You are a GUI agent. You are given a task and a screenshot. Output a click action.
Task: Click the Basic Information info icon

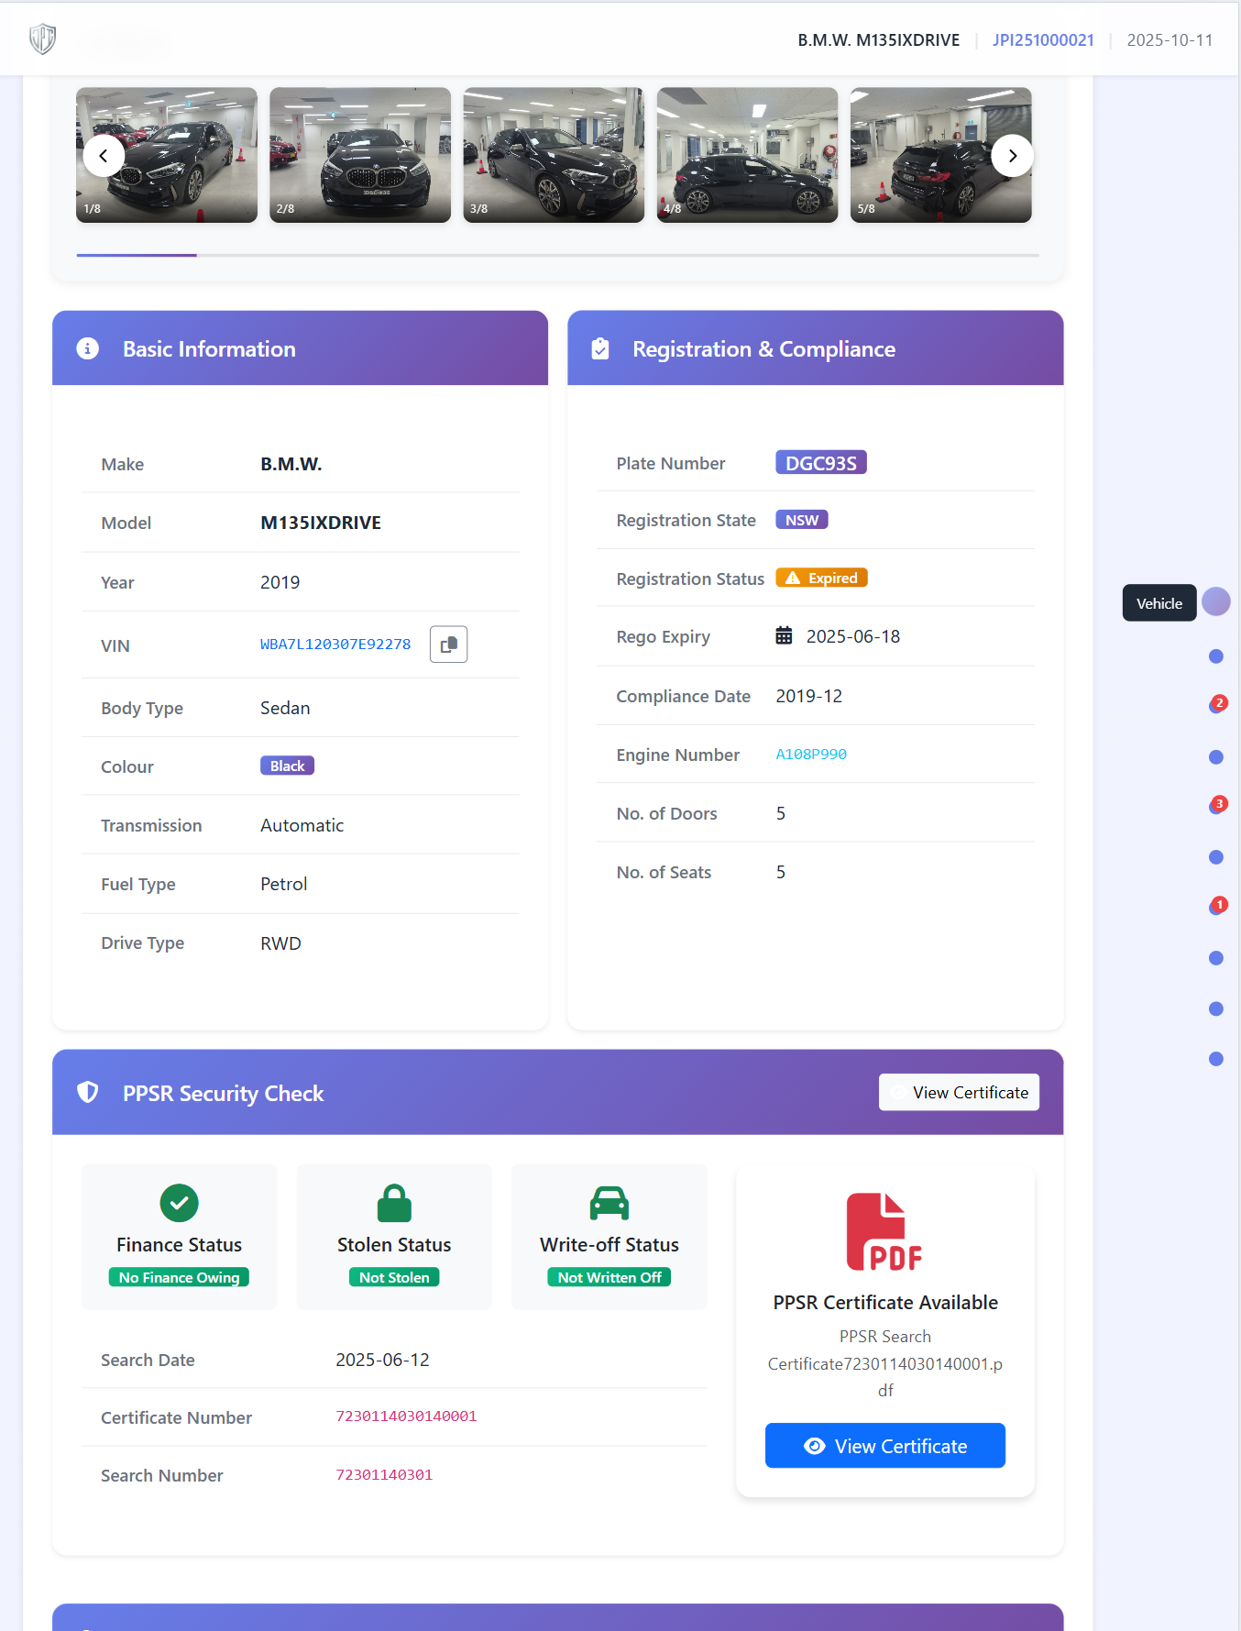tap(88, 348)
